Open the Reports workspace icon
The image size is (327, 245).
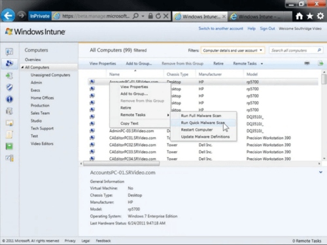point(9,146)
